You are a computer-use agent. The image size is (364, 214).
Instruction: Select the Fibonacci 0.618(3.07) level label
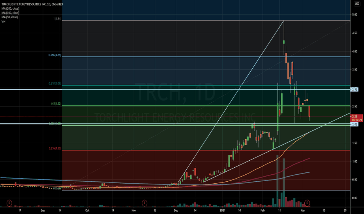pos(55,84)
